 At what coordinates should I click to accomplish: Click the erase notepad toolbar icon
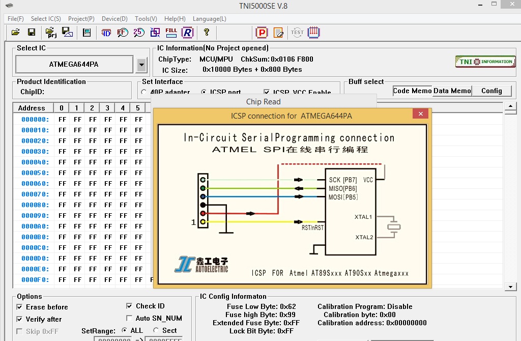click(x=278, y=33)
